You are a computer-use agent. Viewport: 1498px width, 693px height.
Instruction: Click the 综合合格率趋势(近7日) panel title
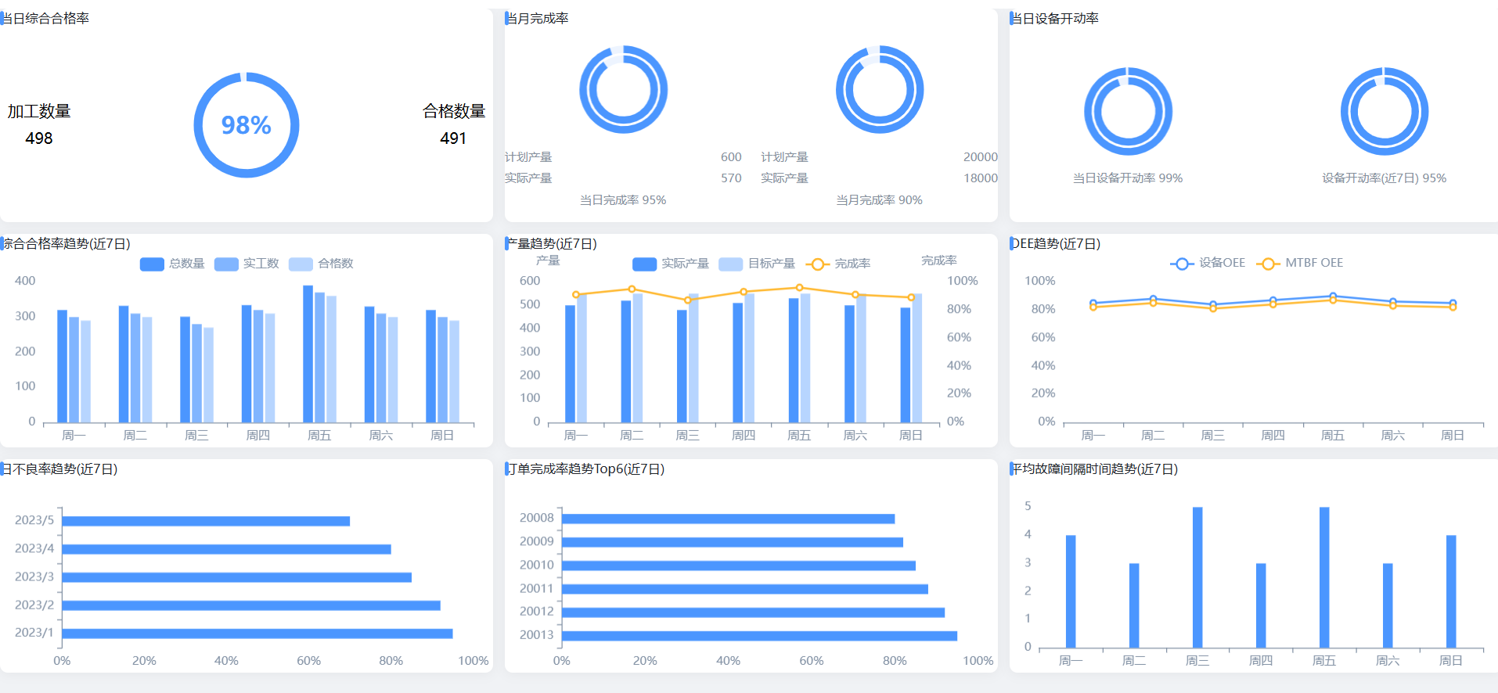coord(67,244)
